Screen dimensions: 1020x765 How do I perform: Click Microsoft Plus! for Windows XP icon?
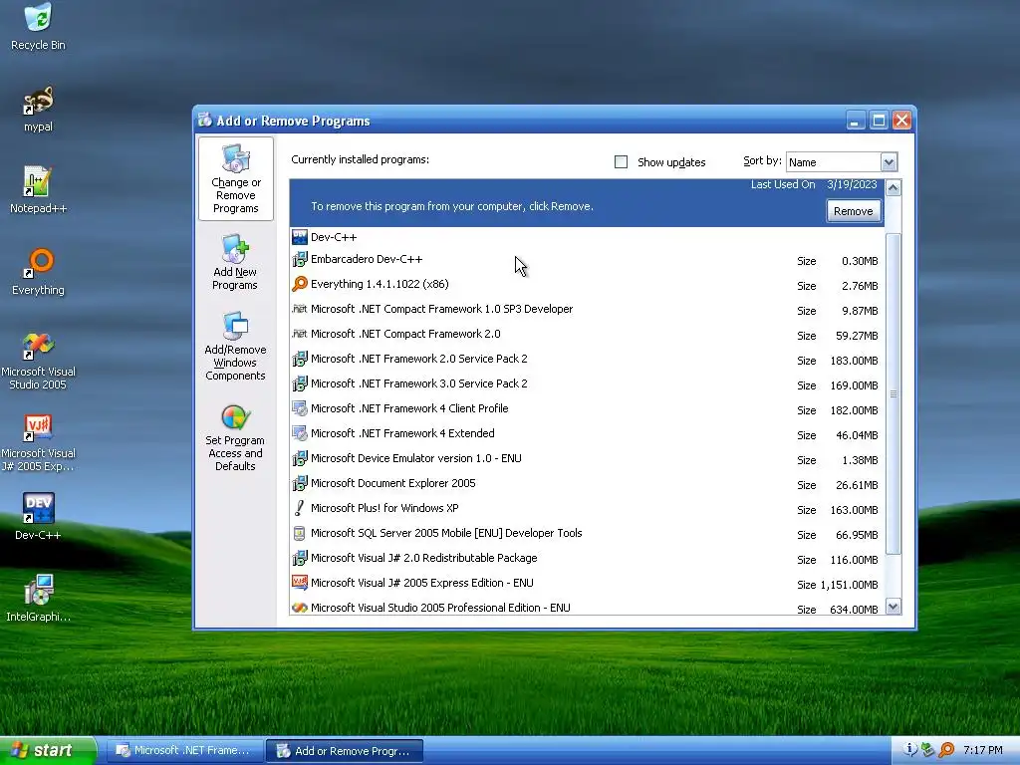(x=299, y=508)
